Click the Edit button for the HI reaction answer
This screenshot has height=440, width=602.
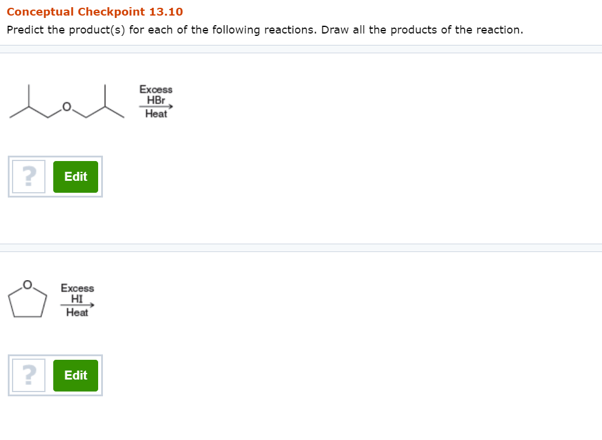point(75,375)
